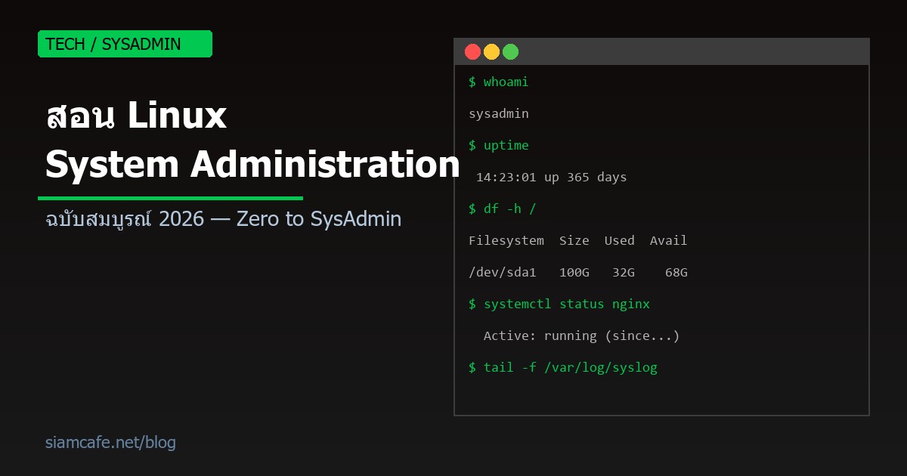Screen dimensions: 907x476
Task: Expand the Filesystem output header row
Action: pos(578,240)
